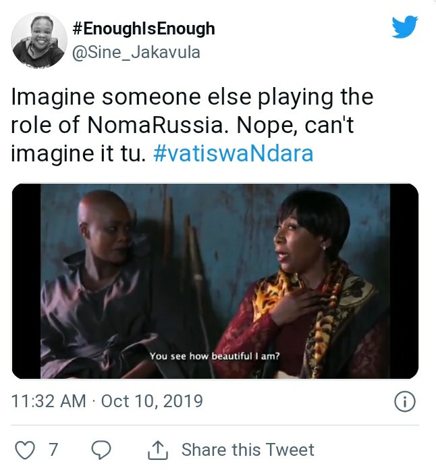Click the Twitter bird logo

pos(404,27)
